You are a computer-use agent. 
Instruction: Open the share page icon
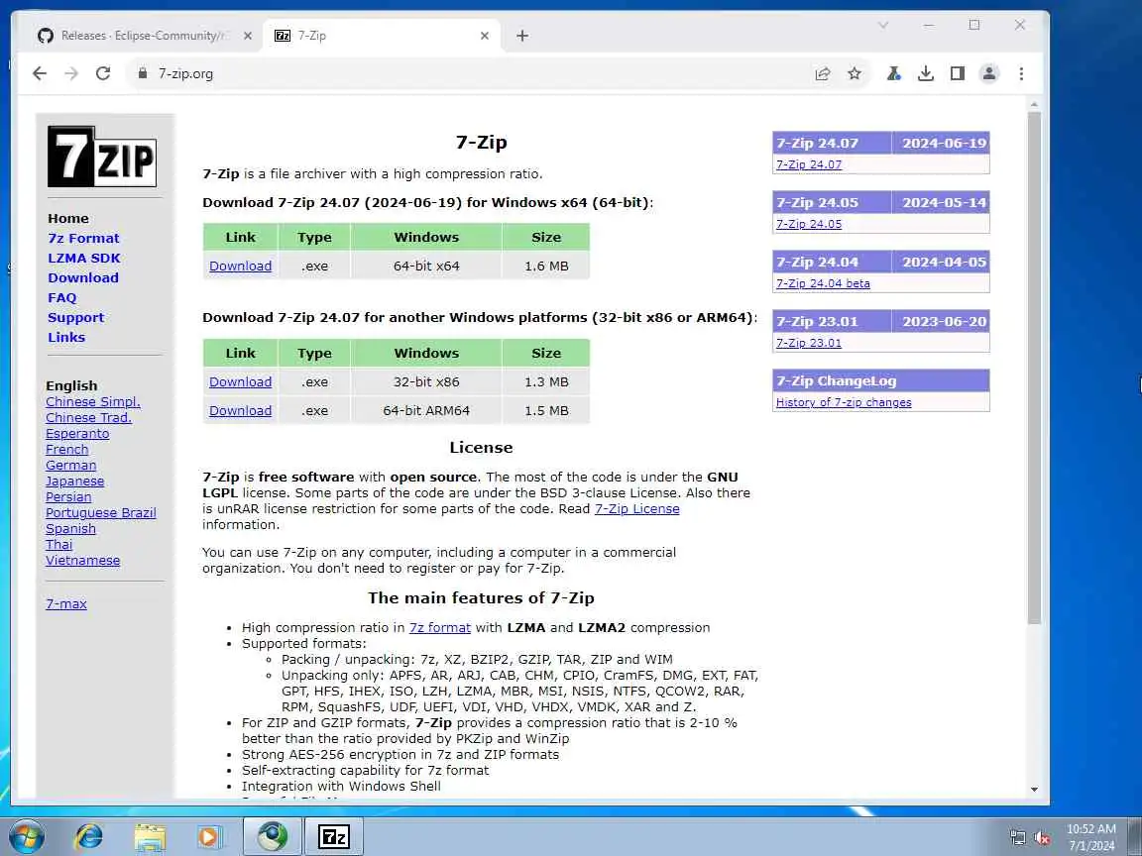point(823,73)
